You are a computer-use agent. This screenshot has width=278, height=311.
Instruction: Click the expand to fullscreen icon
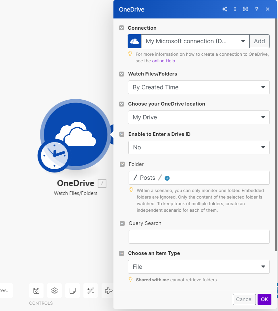(245, 9)
